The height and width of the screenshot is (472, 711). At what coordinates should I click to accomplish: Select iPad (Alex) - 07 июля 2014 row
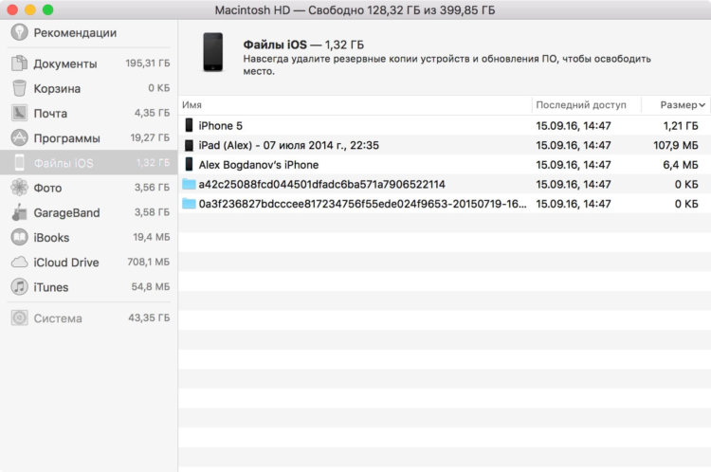445,145
